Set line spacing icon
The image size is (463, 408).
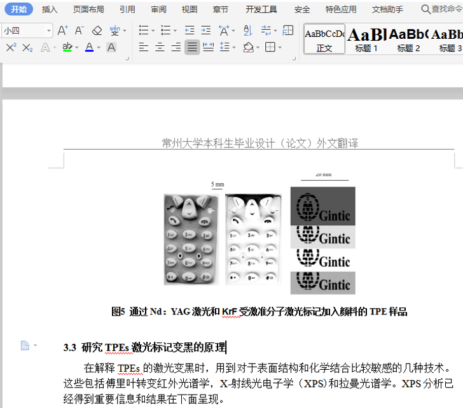[x=225, y=46]
